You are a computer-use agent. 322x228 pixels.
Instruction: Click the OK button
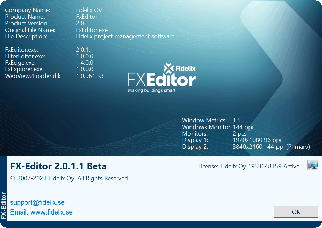click(296, 211)
